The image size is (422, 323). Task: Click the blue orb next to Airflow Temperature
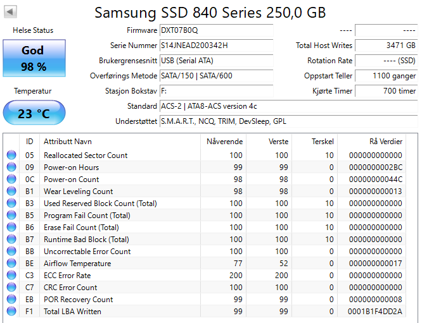11,264
